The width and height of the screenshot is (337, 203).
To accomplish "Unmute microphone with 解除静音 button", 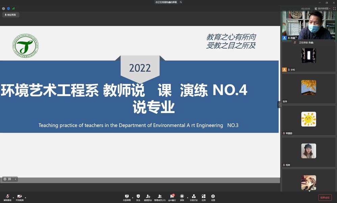I will (7, 197).
